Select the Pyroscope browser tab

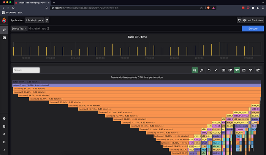pyautogui.click(x=32, y=3)
